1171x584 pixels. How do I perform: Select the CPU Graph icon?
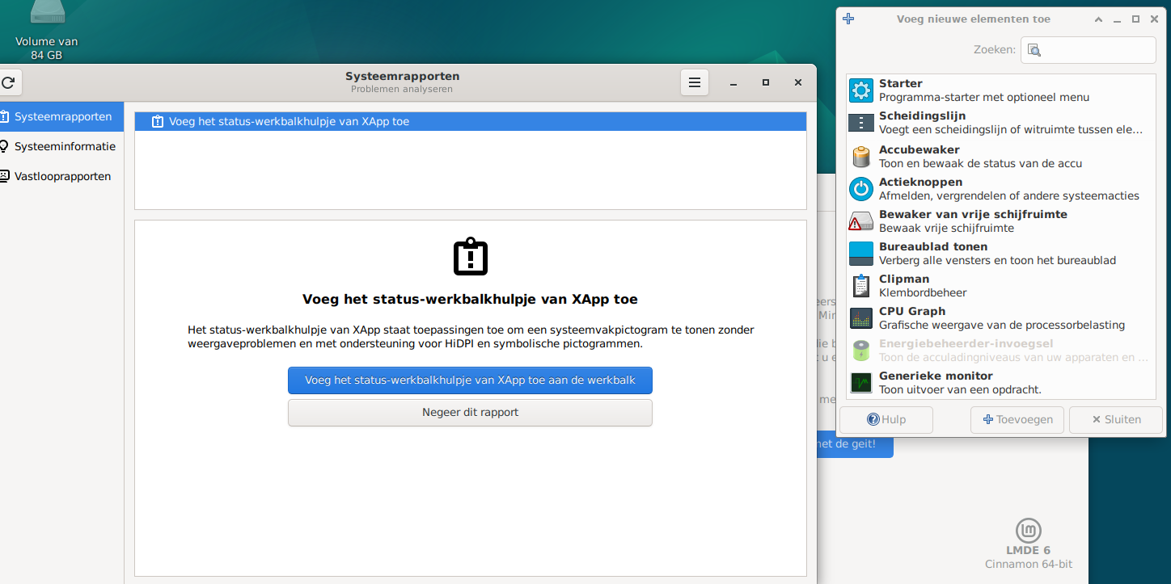tap(861, 317)
